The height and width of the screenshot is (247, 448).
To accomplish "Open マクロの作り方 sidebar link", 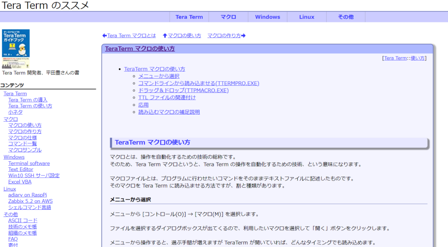I will coord(25,131).
